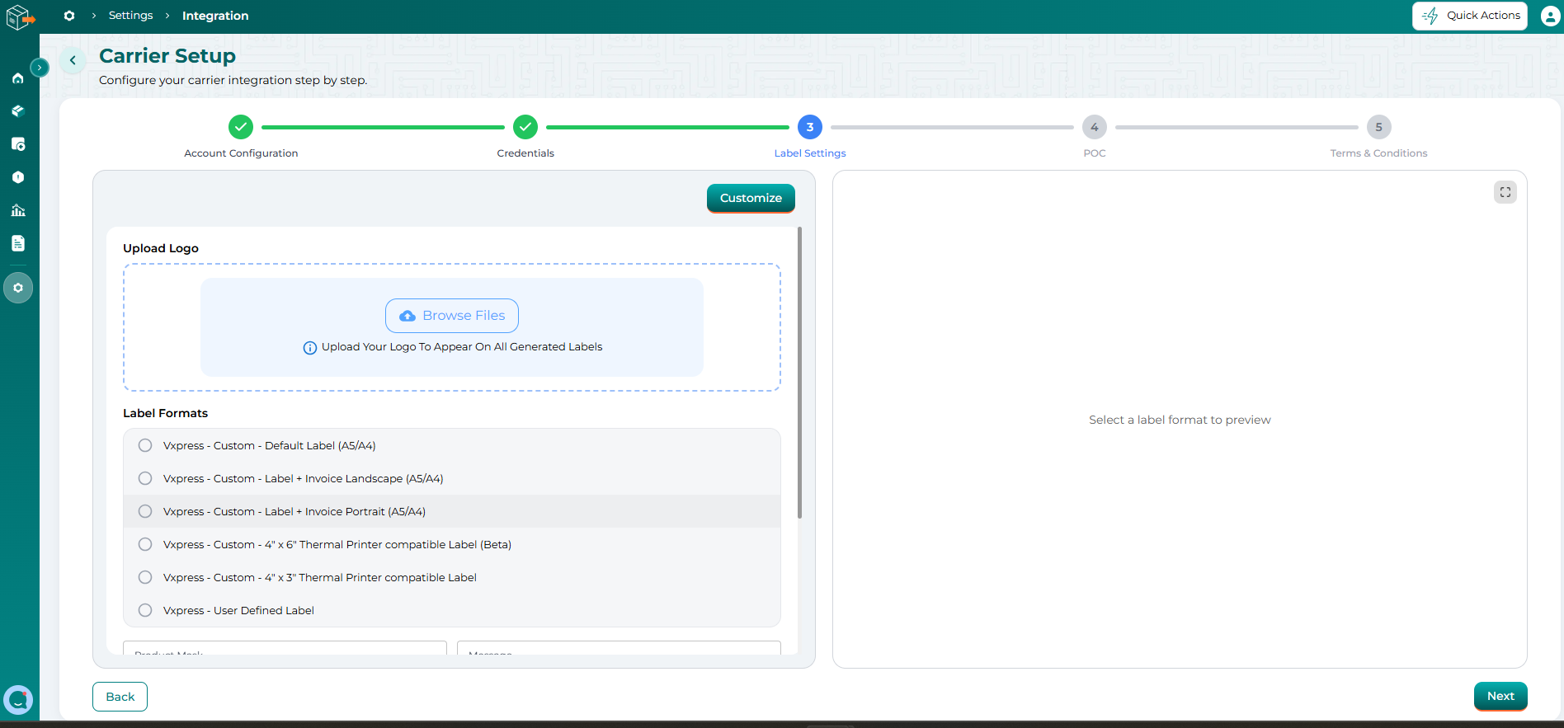Click the label settings panel scrollbar
Viewport: 1564px width, 728px height.
click(799, 373)
